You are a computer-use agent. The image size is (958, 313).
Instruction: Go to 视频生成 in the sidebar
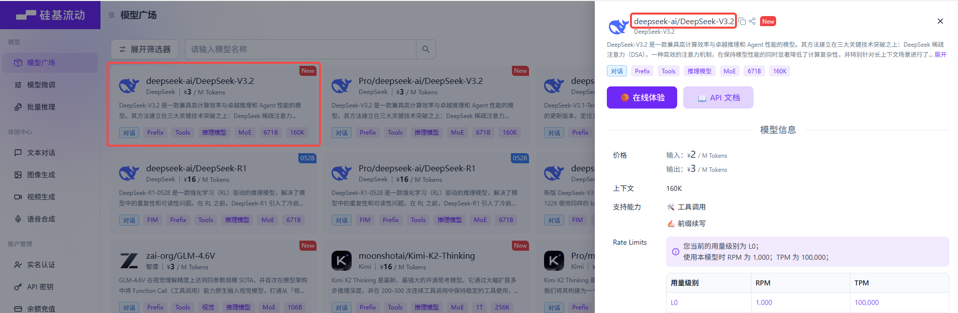50,197
